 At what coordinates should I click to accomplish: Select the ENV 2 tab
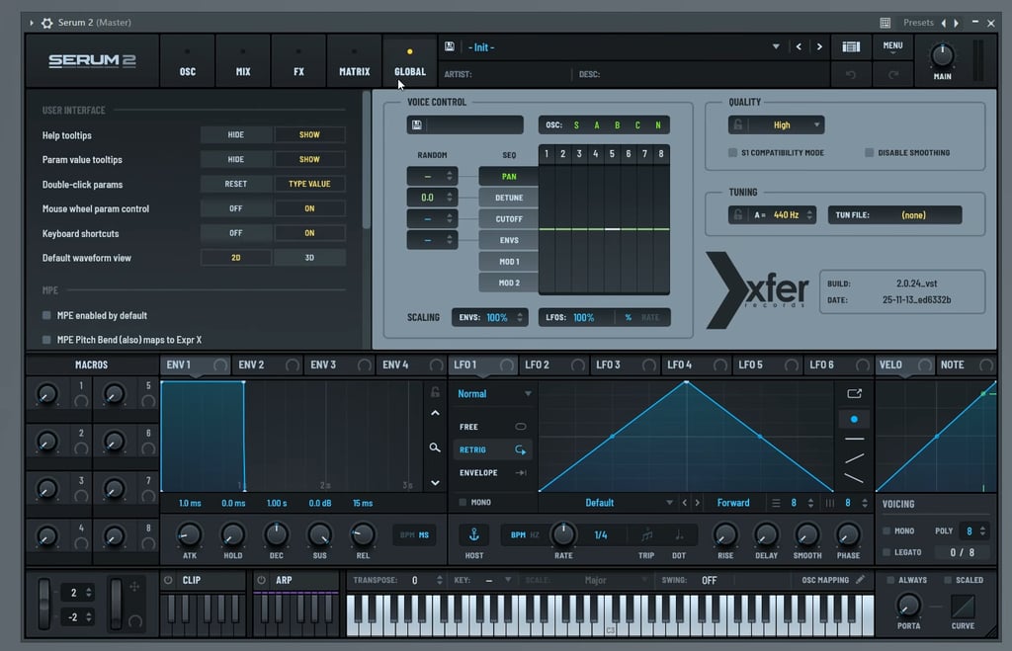coord(267,365)
